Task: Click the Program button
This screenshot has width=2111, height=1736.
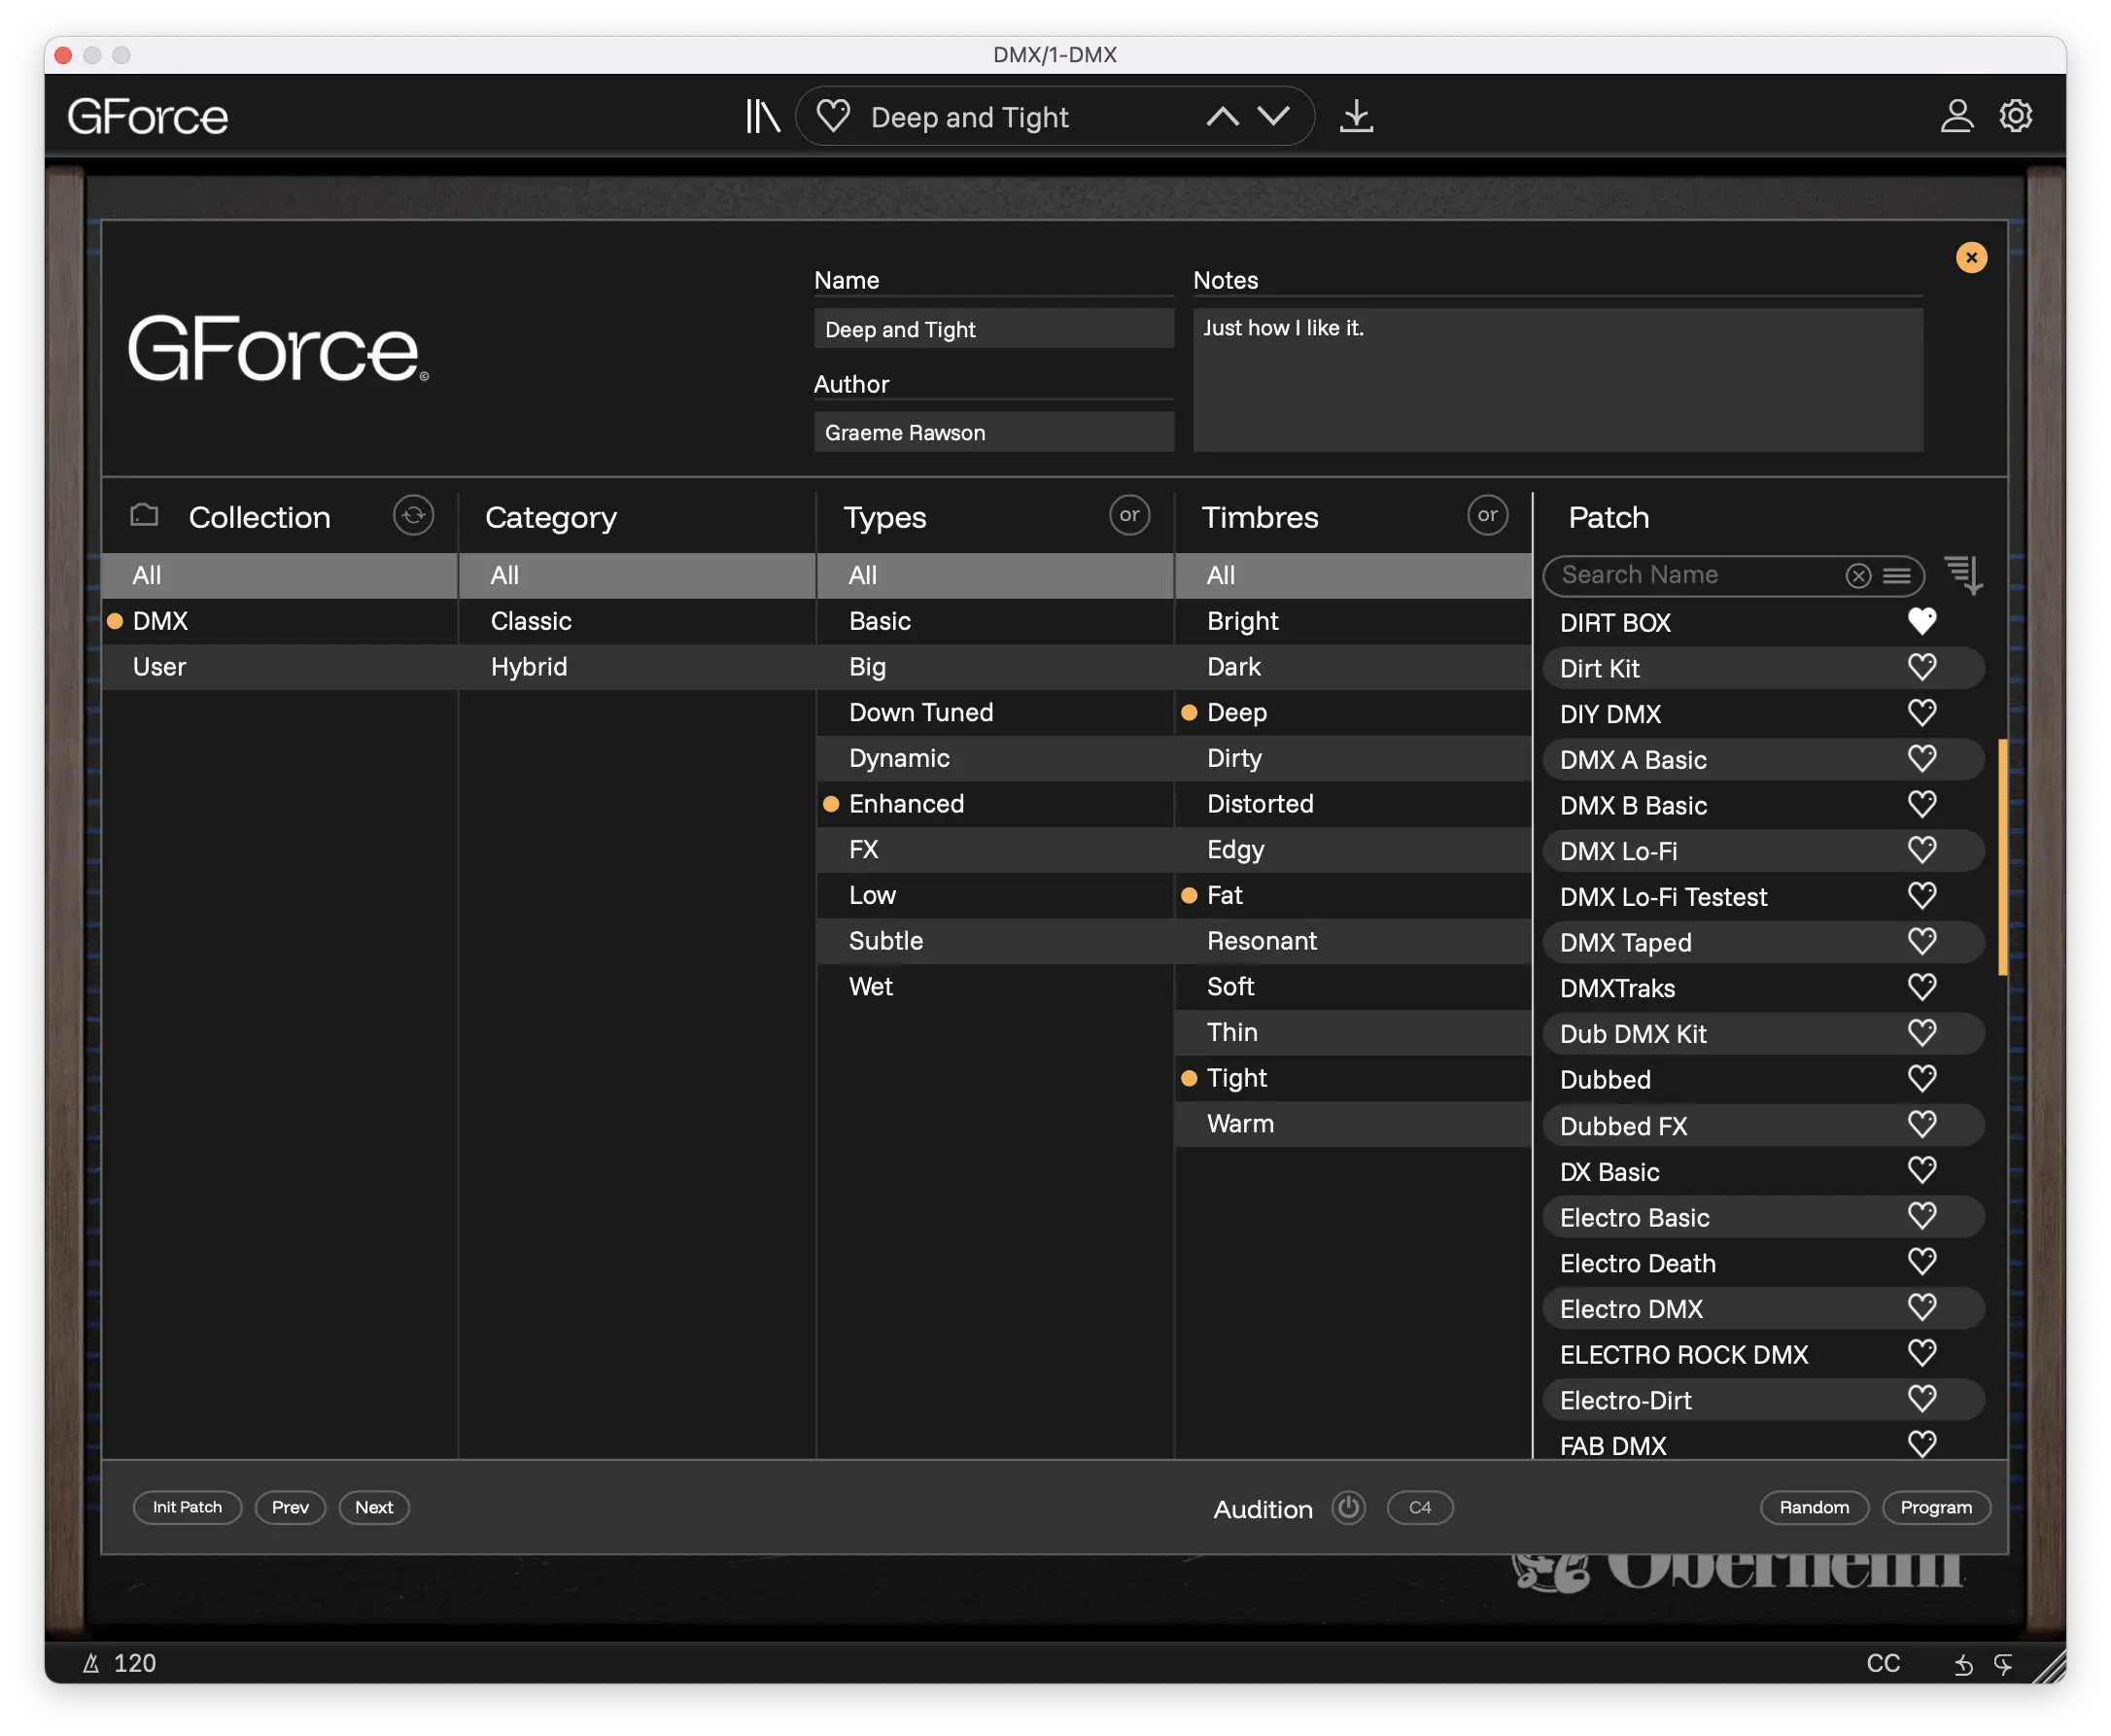Action: click(x=1936, y=1507)
